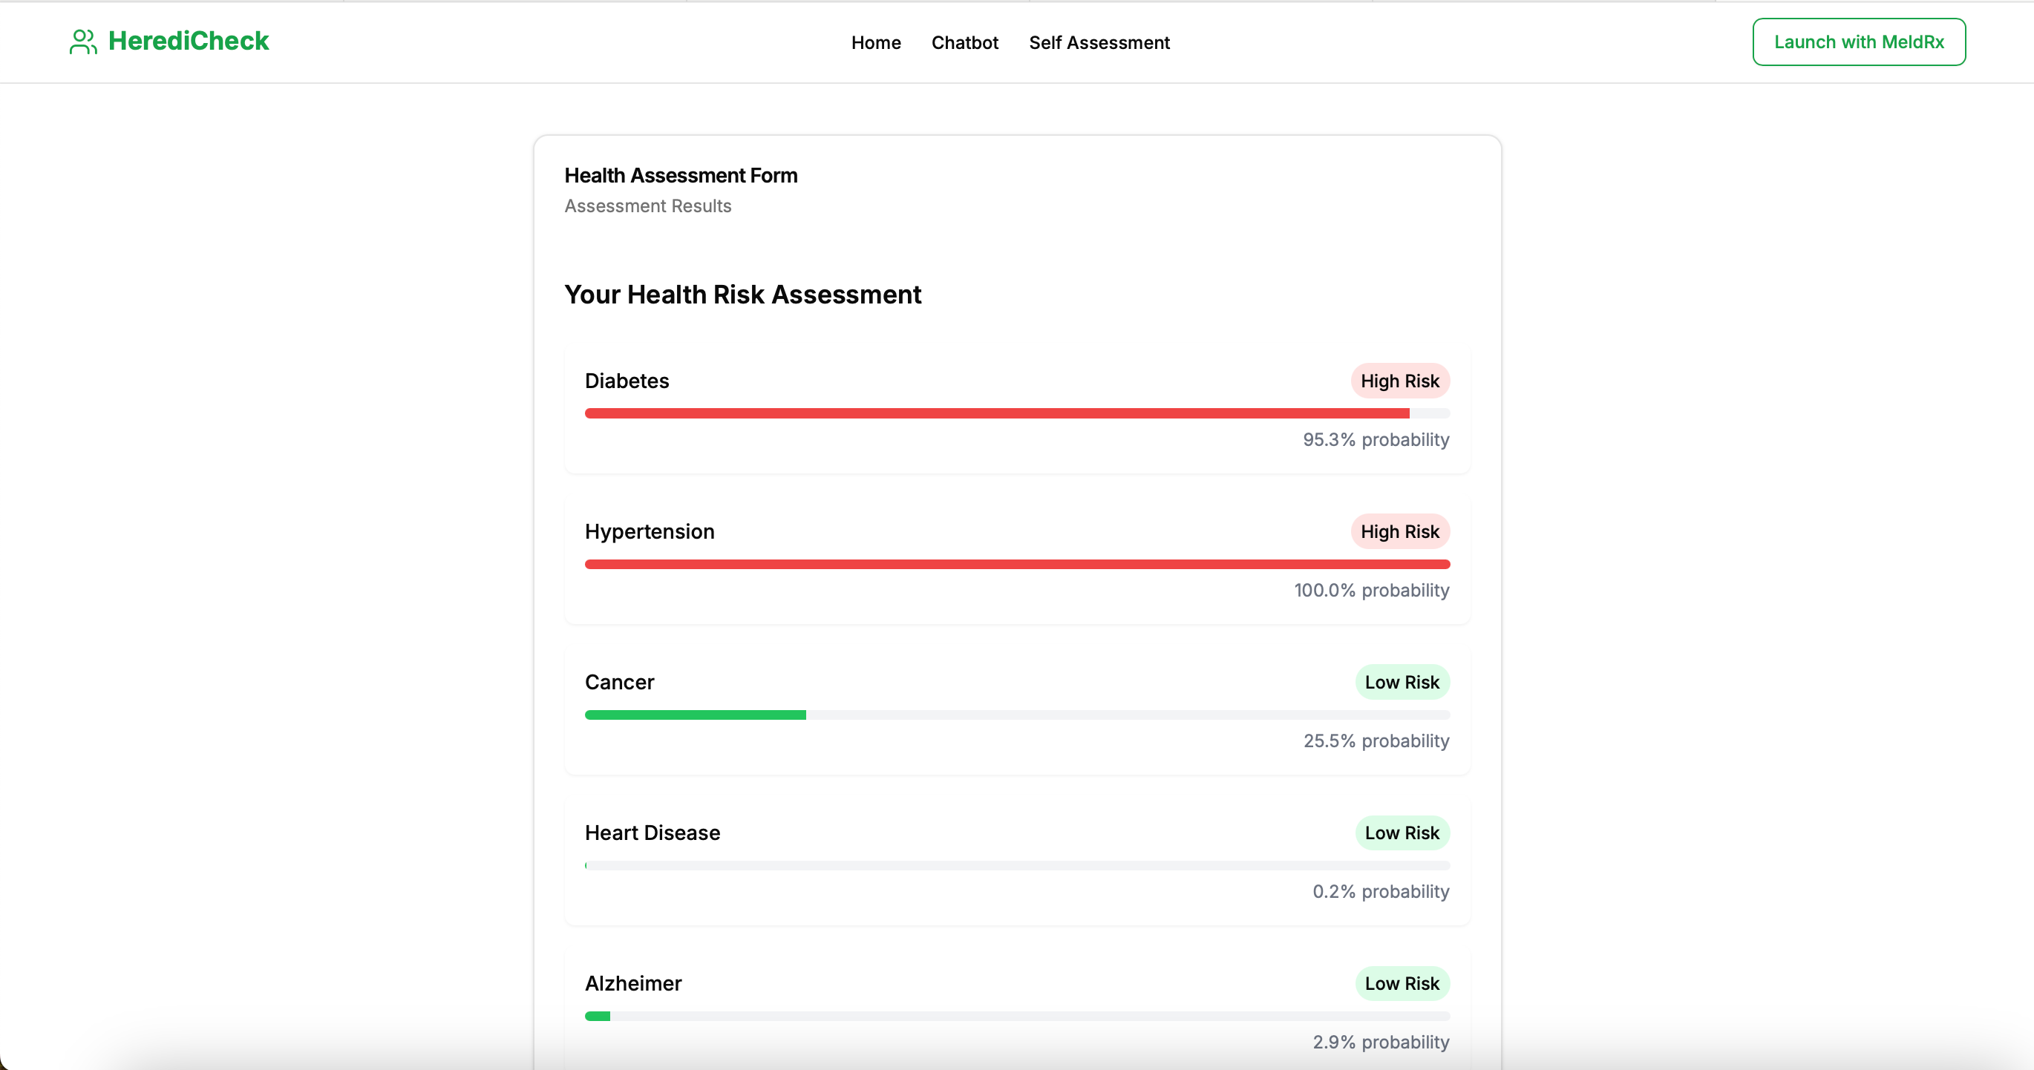Click the Cancer Low Risk badge
The image size is (2034, 1070).
click(x=1402, y=683)
